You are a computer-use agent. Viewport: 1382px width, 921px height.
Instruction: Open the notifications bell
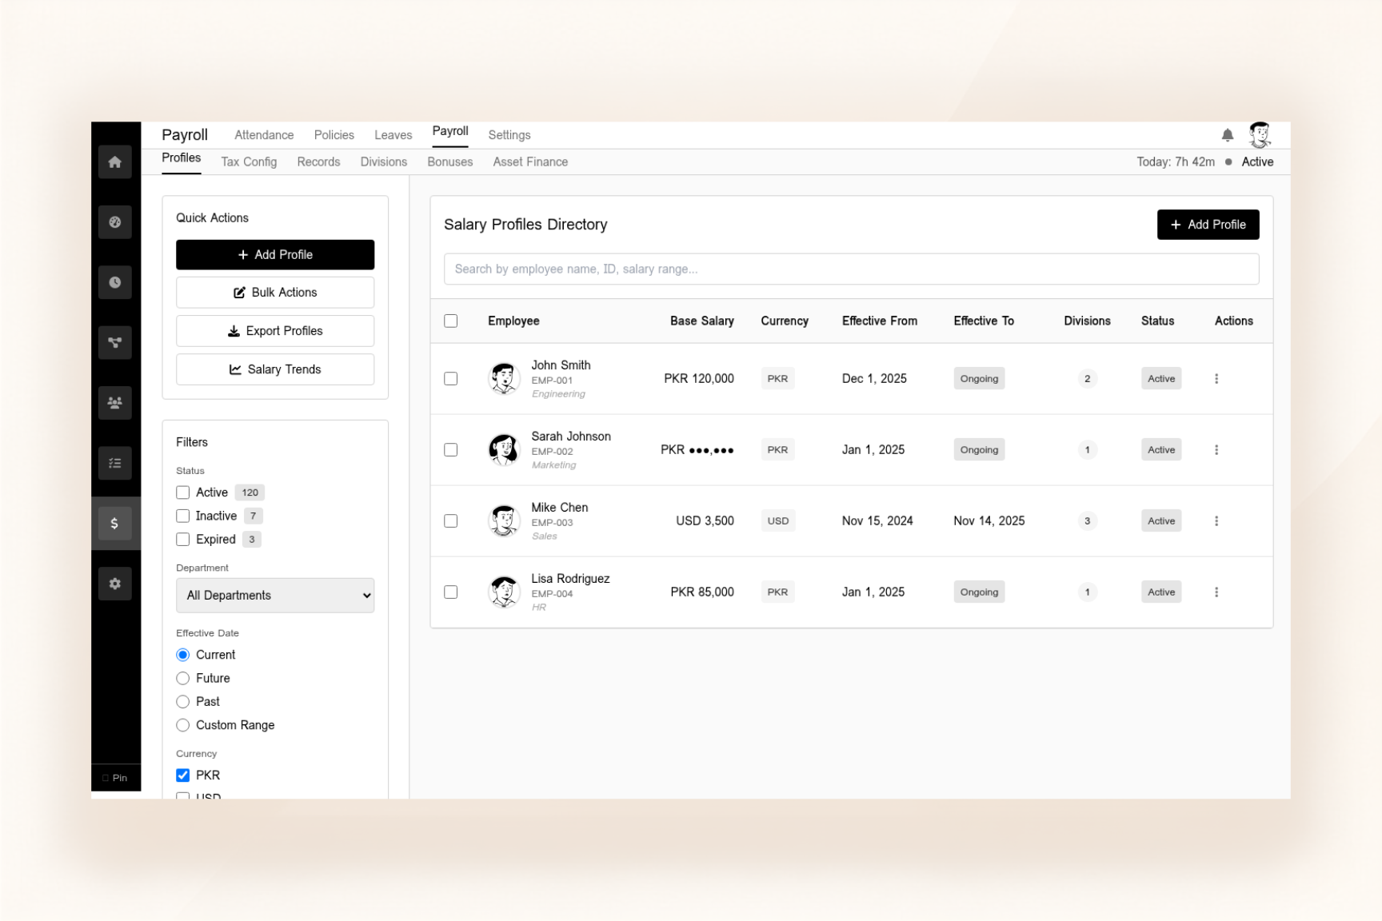[1228, 135]
